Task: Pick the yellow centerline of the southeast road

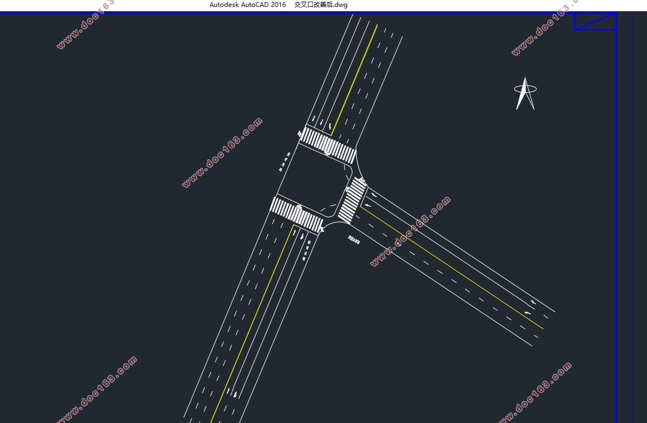Action: (452, 268)
